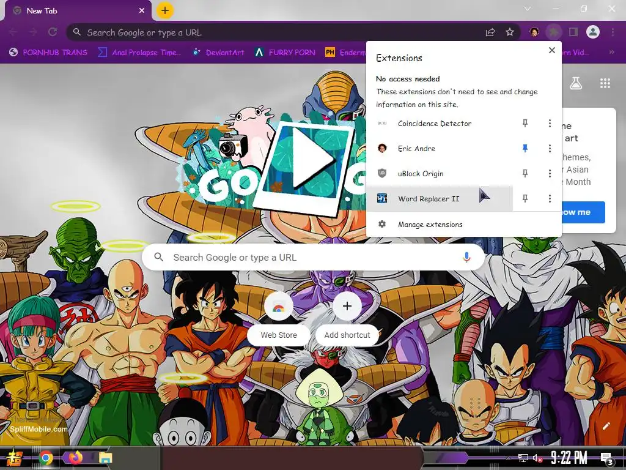The width and height of the screenshot is (626, 470).
Task: Open the Start menu on the taskbar
Action: [x=15, y=458]
